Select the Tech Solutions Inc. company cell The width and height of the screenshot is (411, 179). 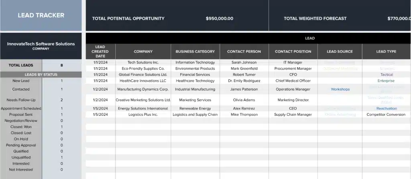[143, 63]
